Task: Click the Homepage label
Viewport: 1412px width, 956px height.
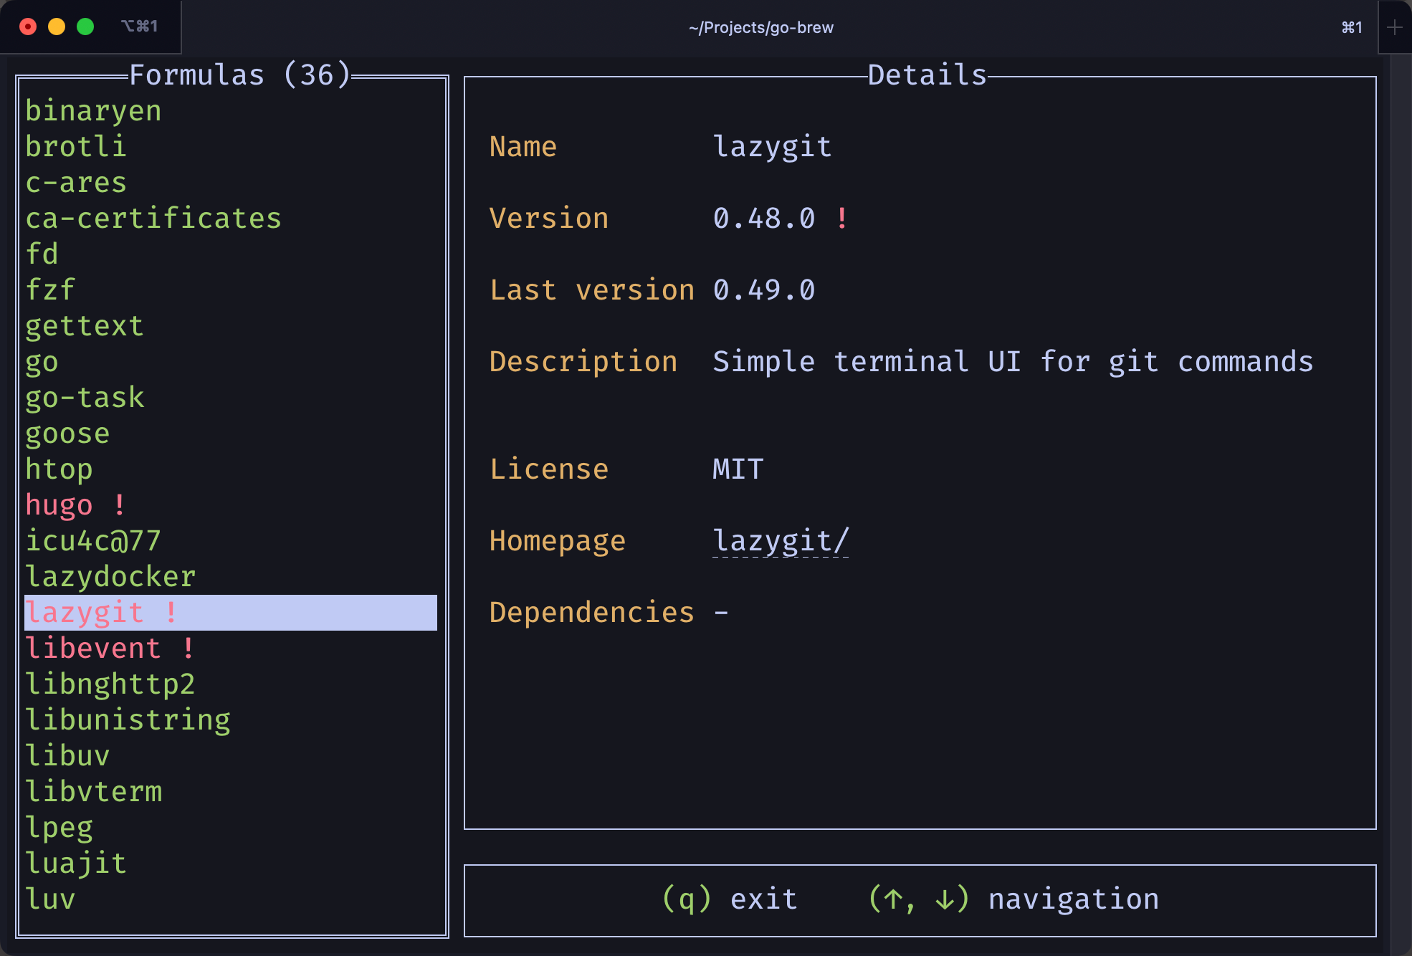Action: [x=558, y=541]
